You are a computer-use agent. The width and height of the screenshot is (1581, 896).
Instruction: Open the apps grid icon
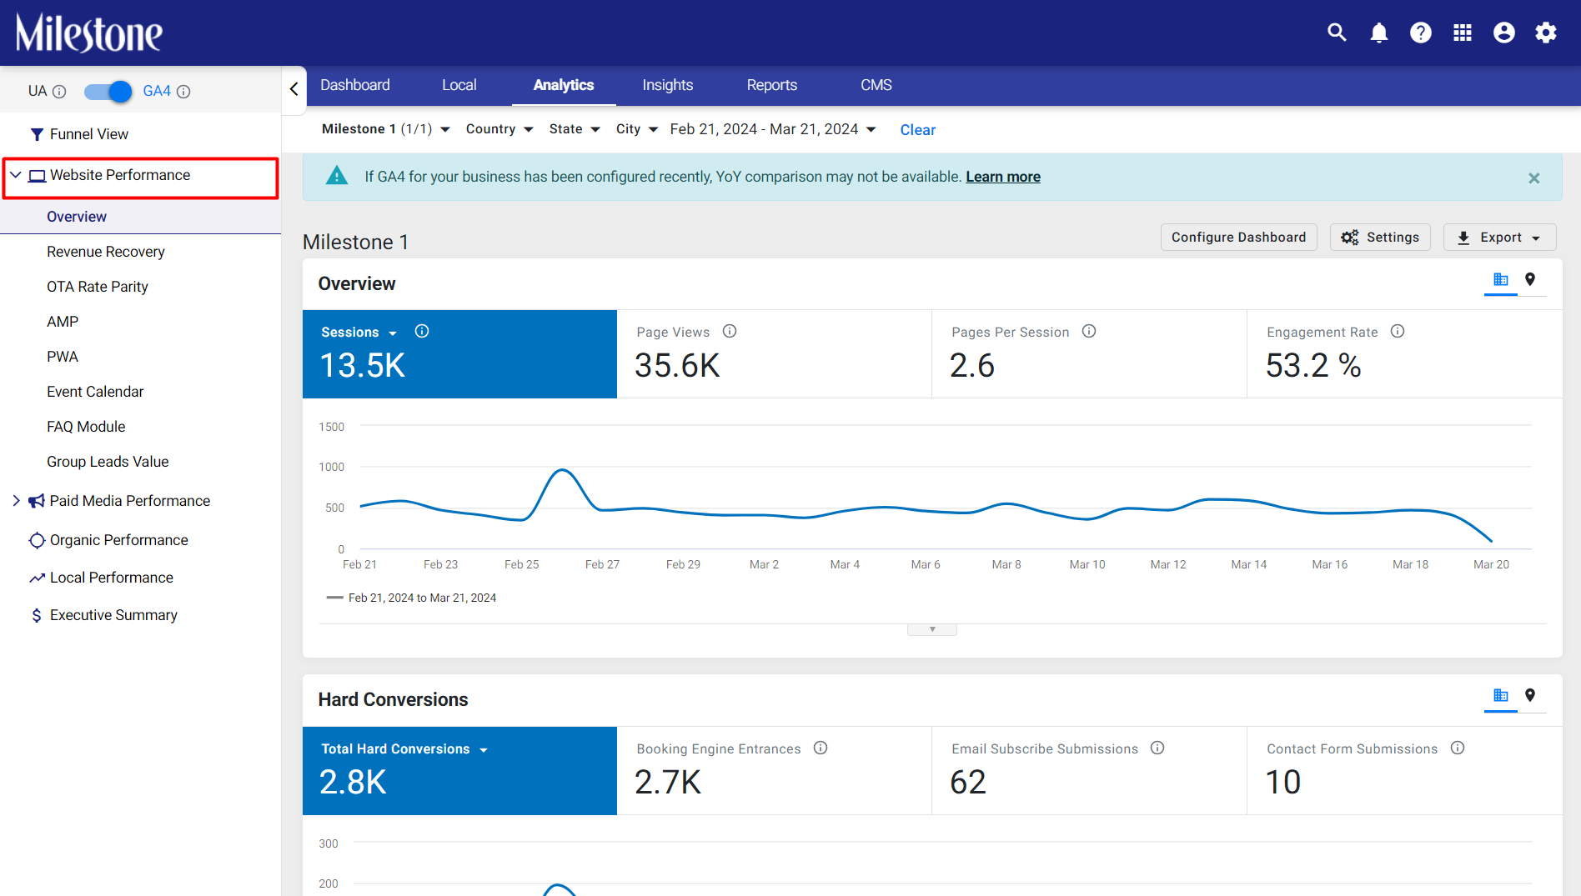tap(1463, 33)
